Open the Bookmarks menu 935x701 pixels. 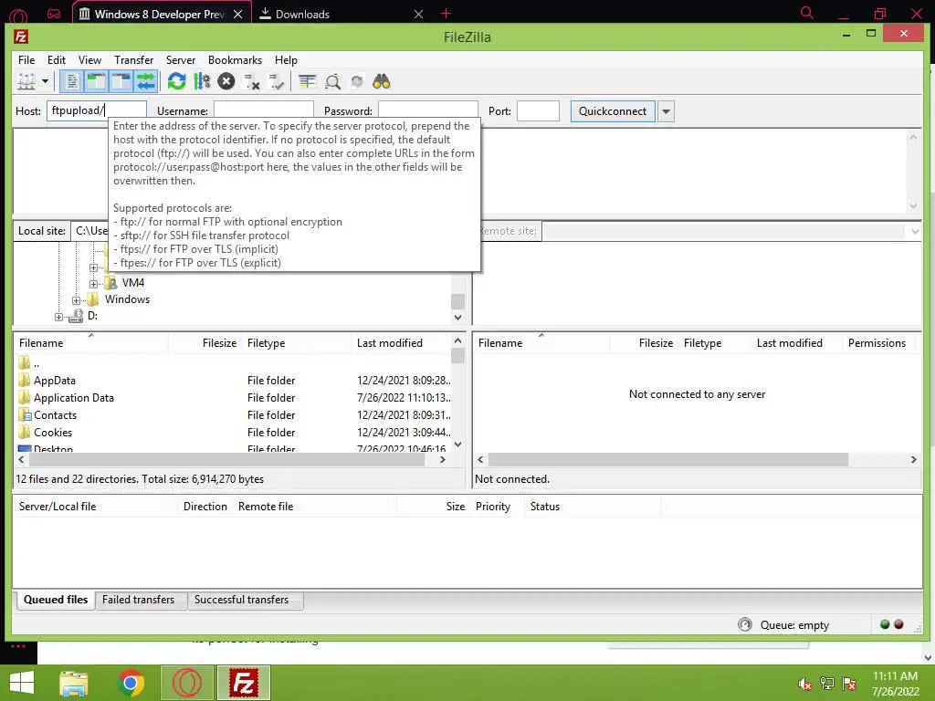(x=235, y=59)
